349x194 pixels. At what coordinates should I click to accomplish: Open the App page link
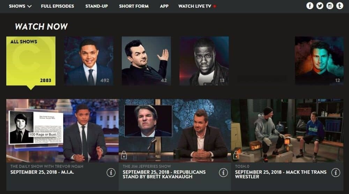point(164,6)
